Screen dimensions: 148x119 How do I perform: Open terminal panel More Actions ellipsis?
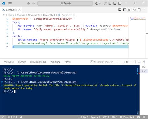pyautogui.click(x=132, y=62)
